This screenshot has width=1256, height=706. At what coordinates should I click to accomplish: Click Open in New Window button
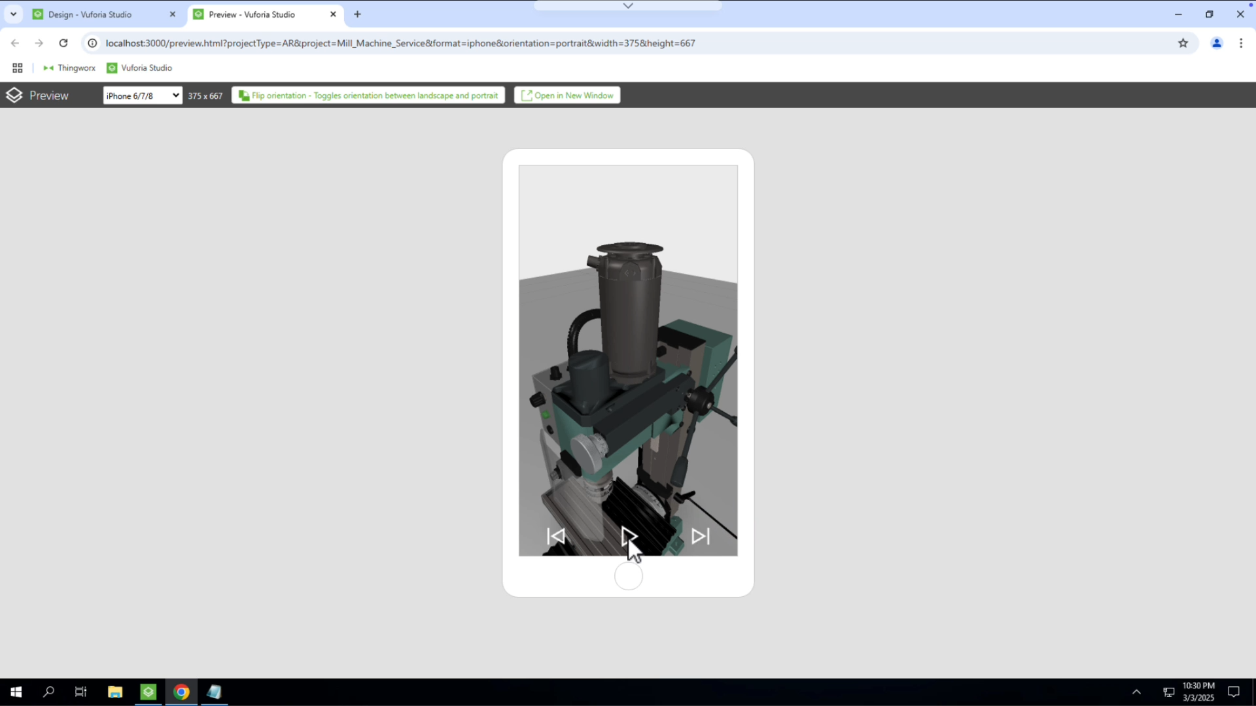pyautogui.click(x=567, y=95)
